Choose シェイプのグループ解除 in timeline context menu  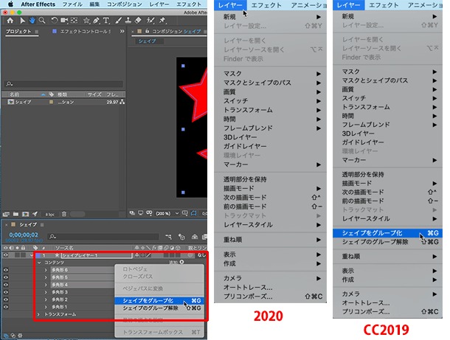point(159,308)
